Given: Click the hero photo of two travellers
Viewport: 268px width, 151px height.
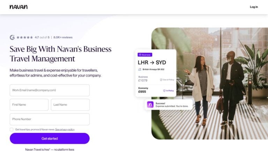Looking at the screenshot, I should 210,84.
